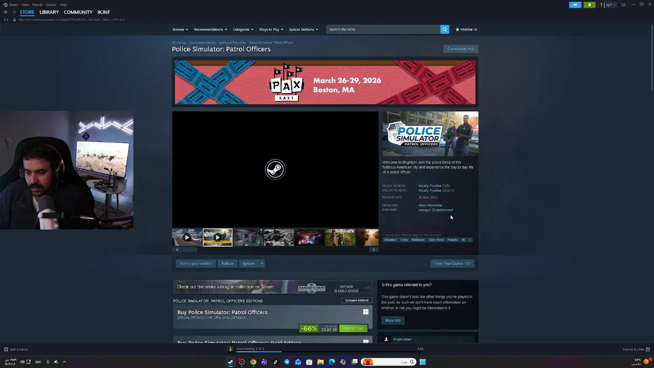Image resolution: width=654 pixels, height=368 pixels.
Task: Add Patrol Officers to cart
Action: [x=353, y=329]
